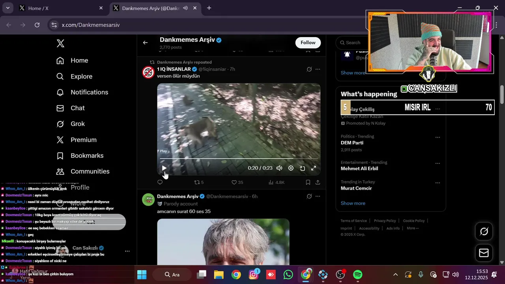The image size is (505, 284).
Task: Open Chat in sidebar
Action: [x=71, y=108]
